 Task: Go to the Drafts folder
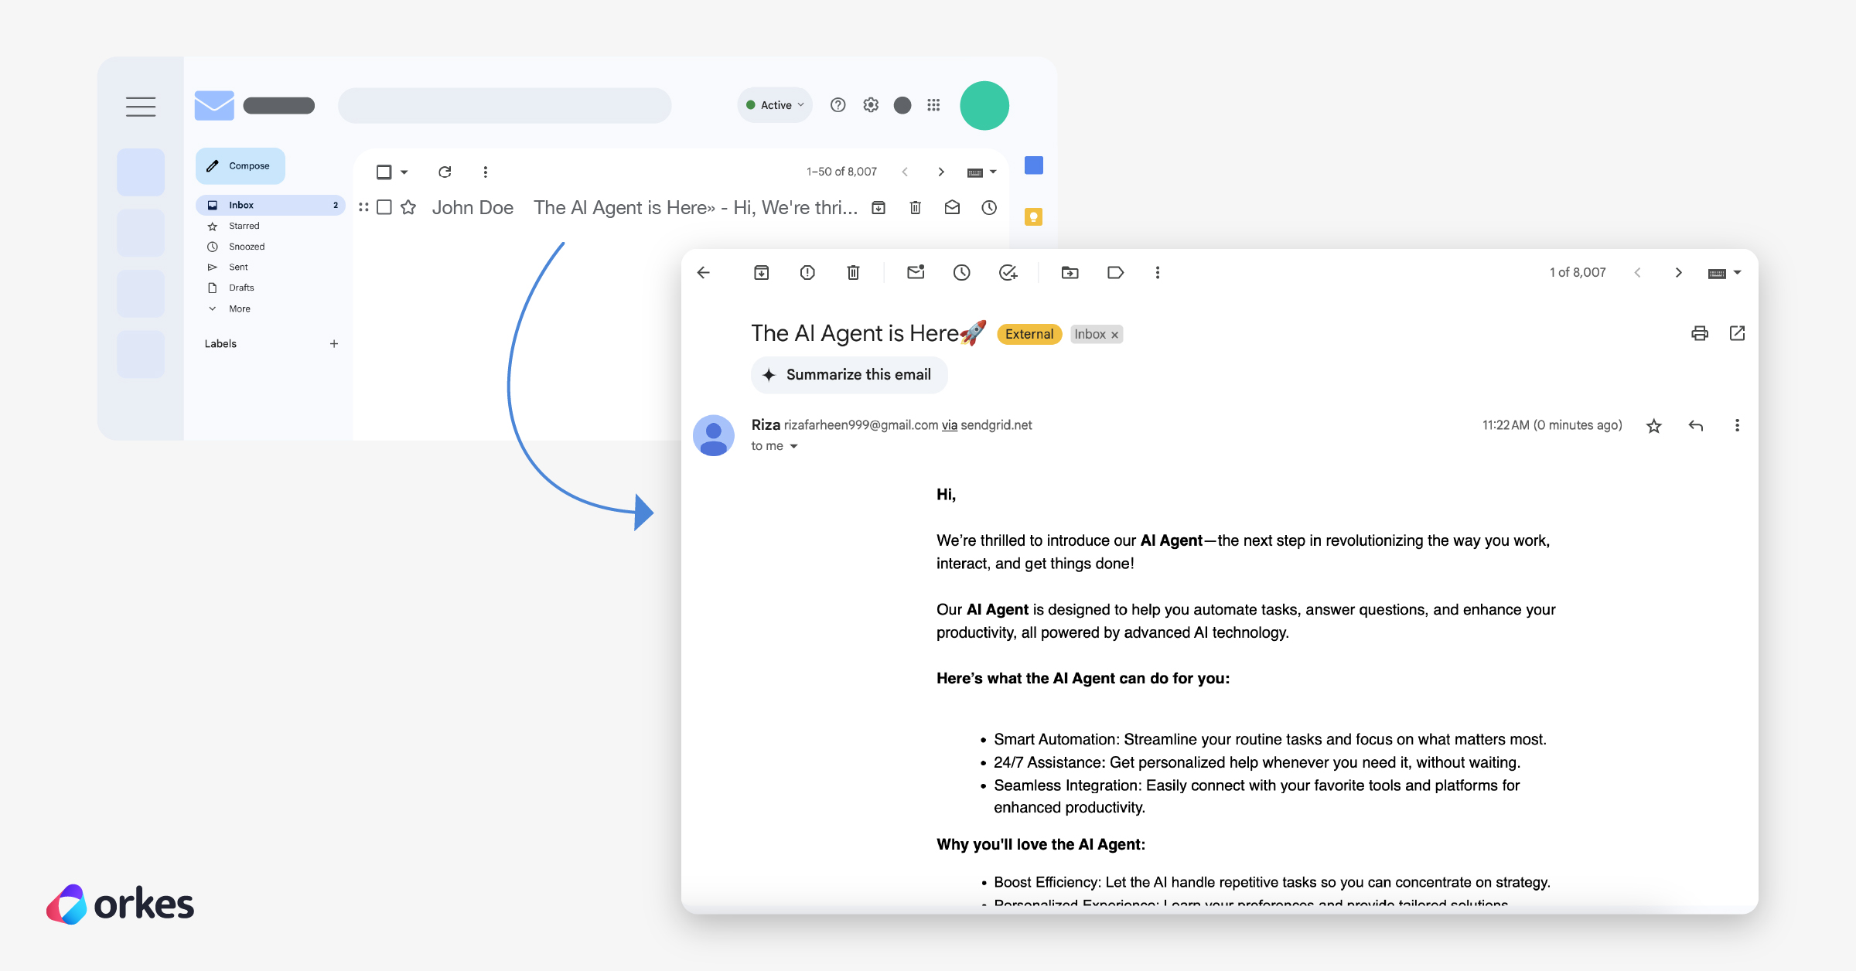[241, 288]
